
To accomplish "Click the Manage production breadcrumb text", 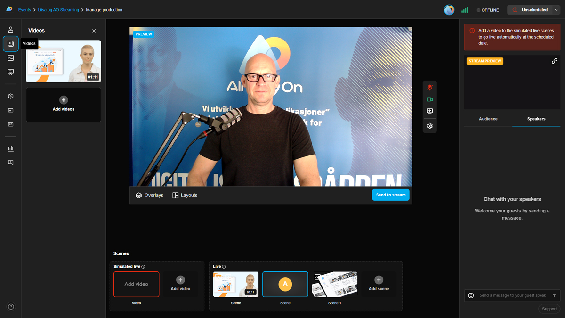I will (x=104, y=10).
